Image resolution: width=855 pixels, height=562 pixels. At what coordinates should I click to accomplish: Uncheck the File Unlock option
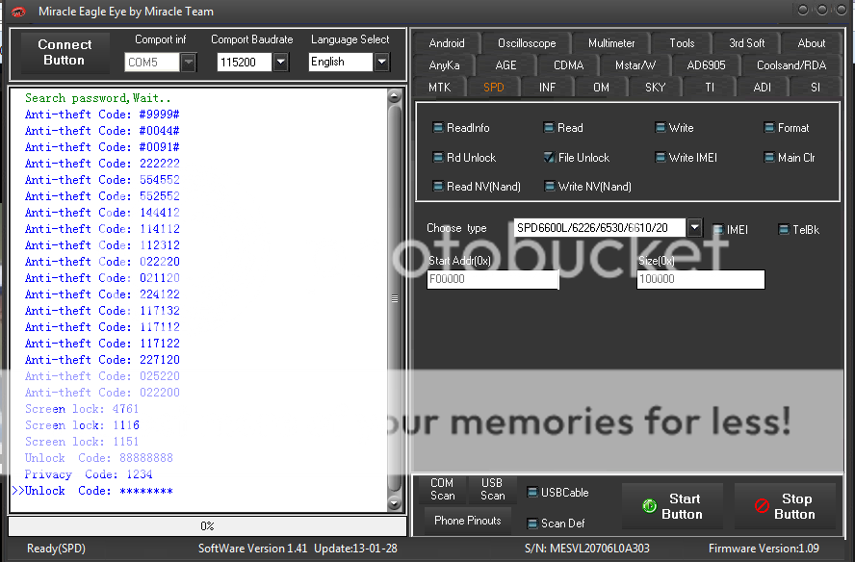point(549,158)
